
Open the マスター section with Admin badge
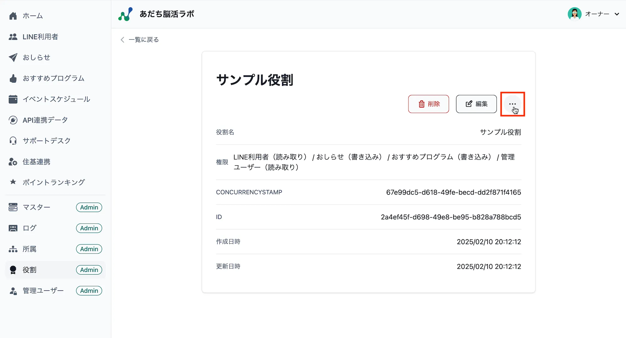37,207
